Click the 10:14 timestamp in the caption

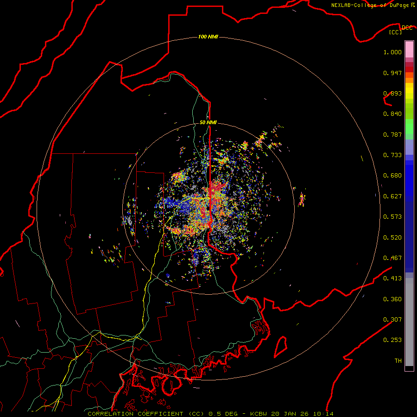(x=323, y=414)
